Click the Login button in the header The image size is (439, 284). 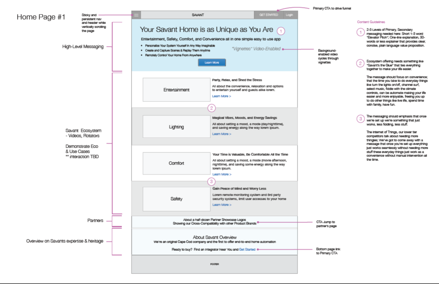point(289,15)
